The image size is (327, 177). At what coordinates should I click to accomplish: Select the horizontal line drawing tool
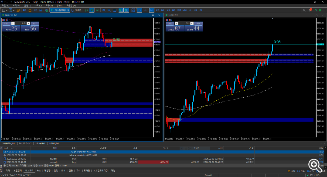(145, 10)
